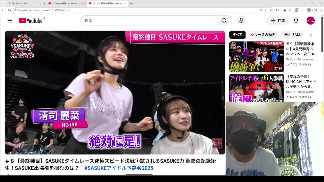Open the browser app-available icon in address bar

click(x=261, y=10)
